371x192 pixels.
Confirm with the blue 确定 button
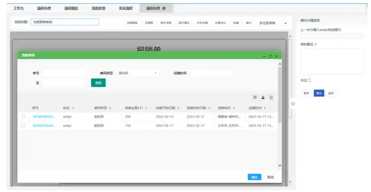click(x=255, y=177)
